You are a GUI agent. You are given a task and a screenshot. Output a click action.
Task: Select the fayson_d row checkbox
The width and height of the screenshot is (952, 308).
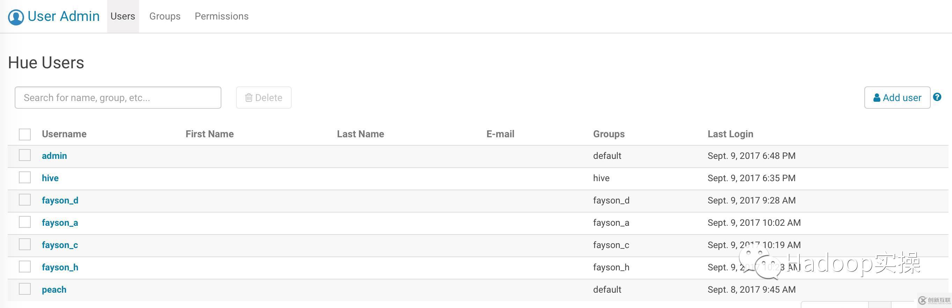25,200
